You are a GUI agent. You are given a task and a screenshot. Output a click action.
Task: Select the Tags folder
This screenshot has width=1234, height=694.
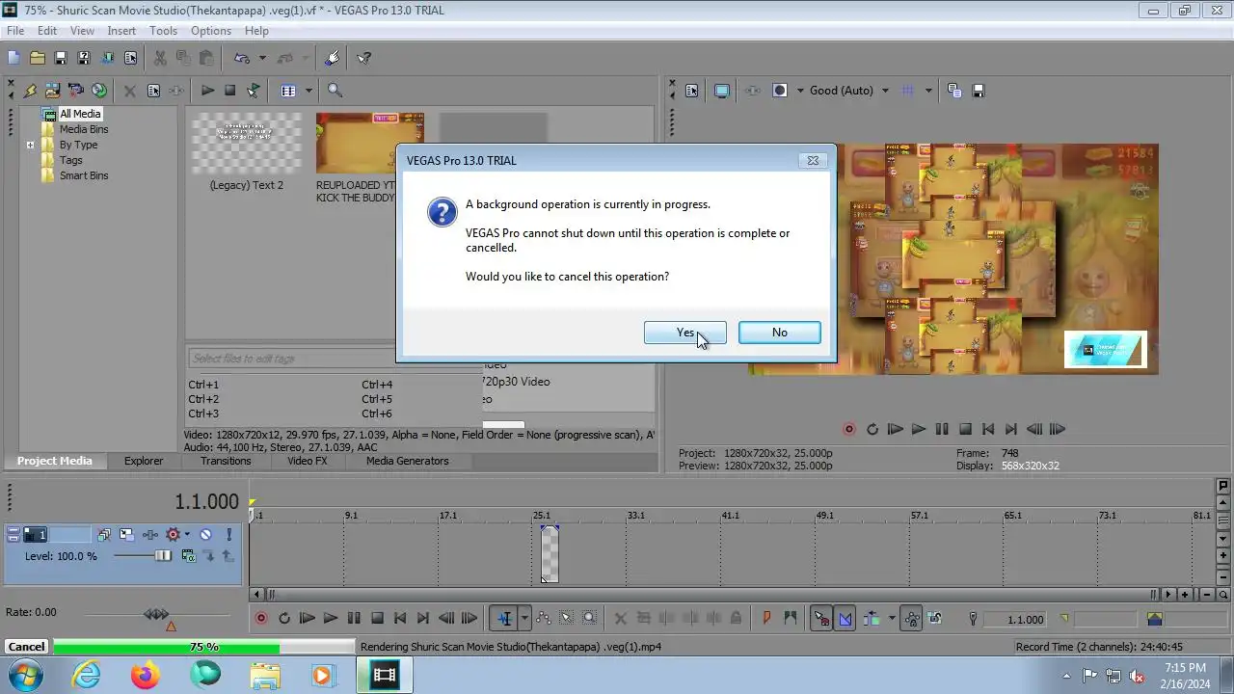pos(70,160)
